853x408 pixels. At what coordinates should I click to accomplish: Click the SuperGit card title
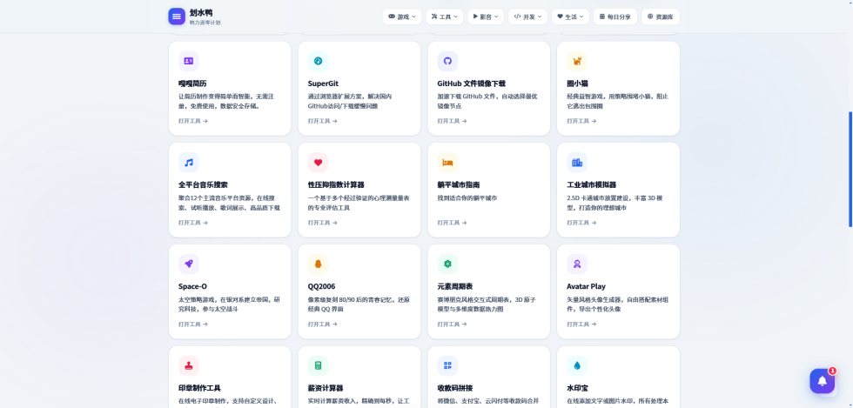[323, 84]
